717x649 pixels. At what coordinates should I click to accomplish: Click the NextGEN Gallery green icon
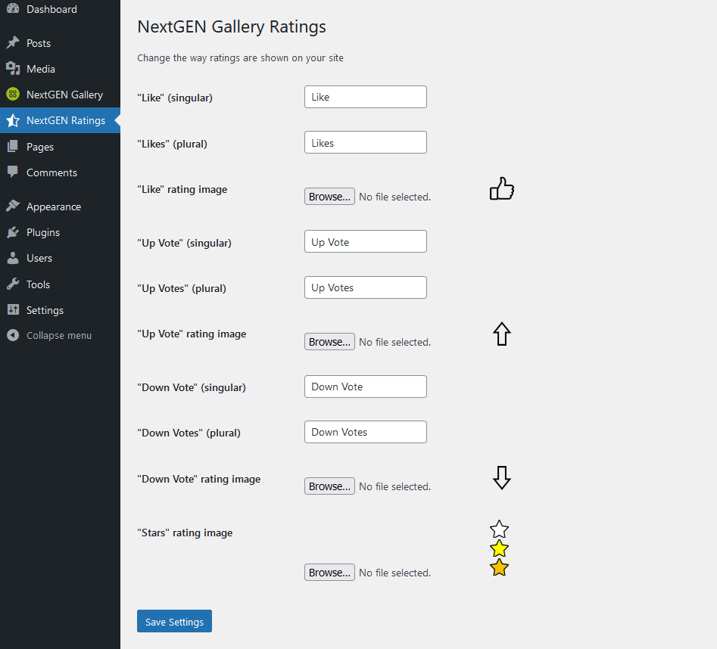click(x=13, y=95)
